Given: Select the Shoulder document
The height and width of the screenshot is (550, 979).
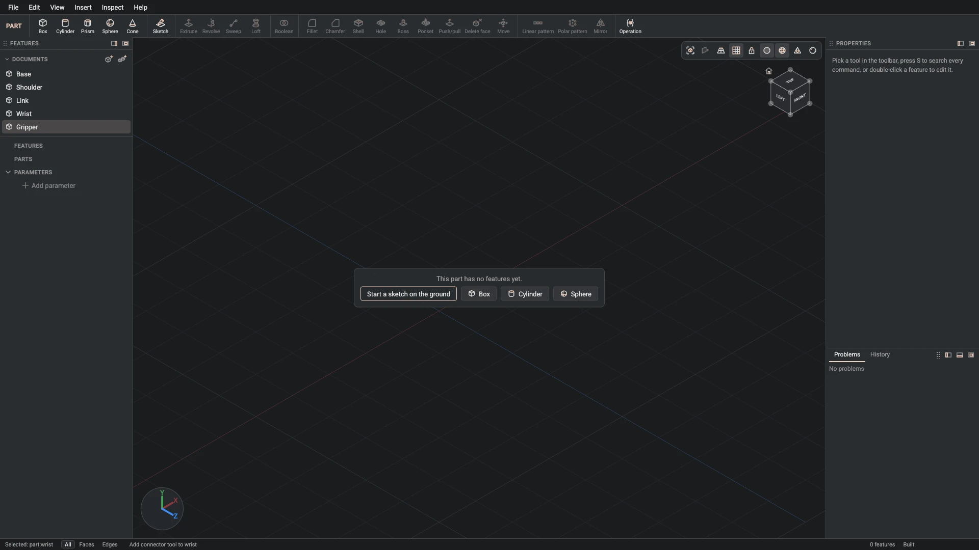Looking at the screenshot, I should [66, 87].
